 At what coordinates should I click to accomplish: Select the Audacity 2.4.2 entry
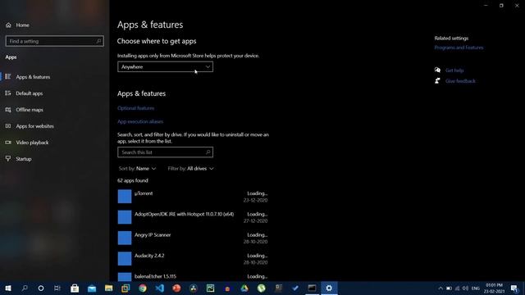(193, 259)
